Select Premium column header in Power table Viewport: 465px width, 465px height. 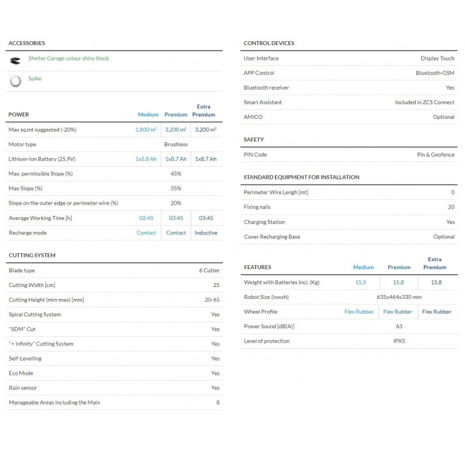176,115
